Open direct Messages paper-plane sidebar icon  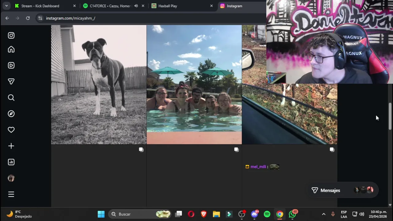11,81
